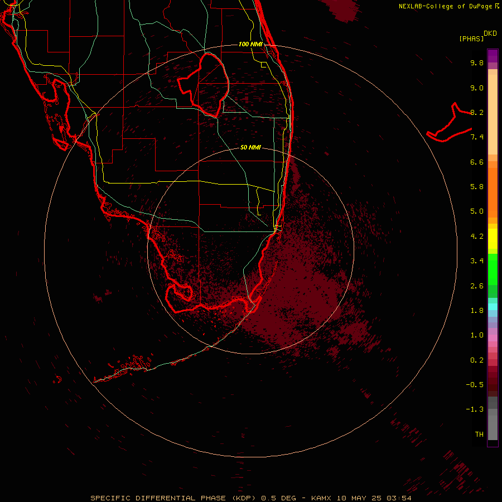Pick the bright green segment of the color bar
This screenshot has width=502, height=502.
493,269
